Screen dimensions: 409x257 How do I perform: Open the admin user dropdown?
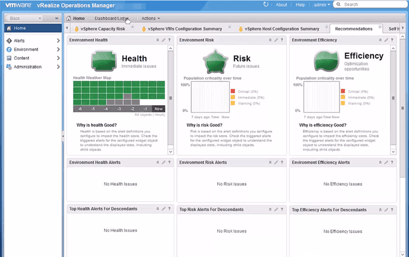pos(321,5)
